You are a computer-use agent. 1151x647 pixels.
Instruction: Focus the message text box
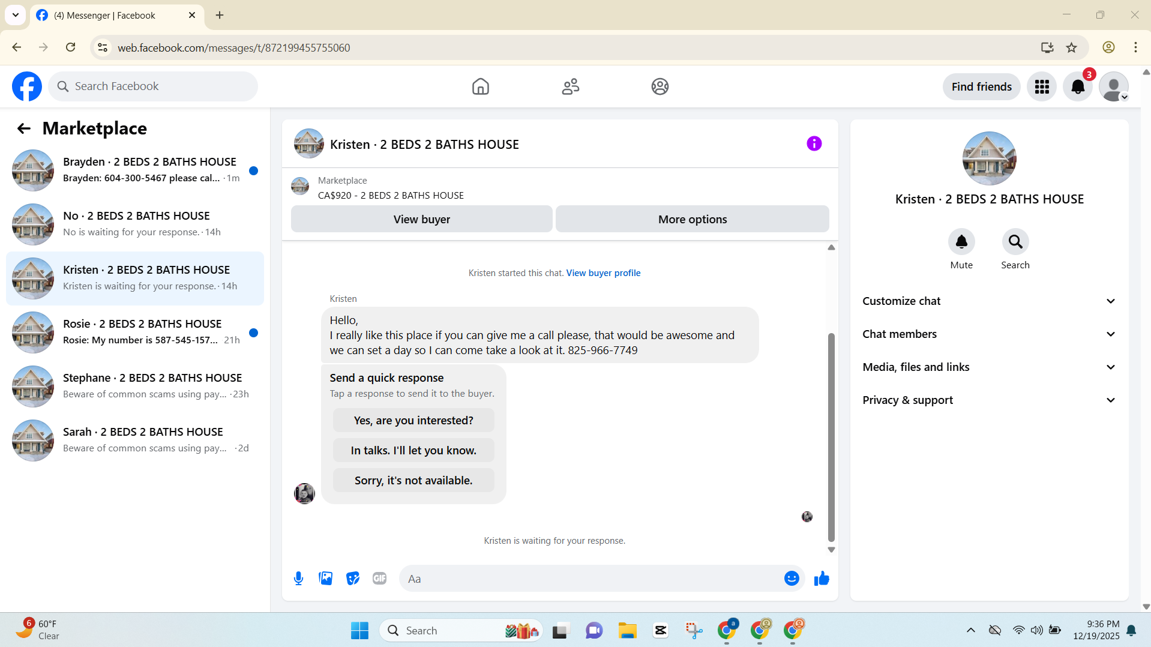tap(591, 579)
